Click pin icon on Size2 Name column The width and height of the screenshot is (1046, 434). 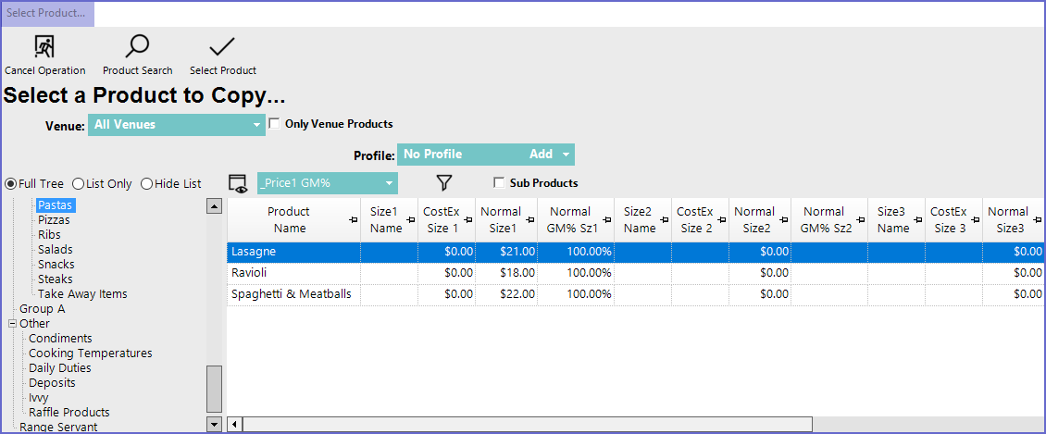tap(664, 220)
